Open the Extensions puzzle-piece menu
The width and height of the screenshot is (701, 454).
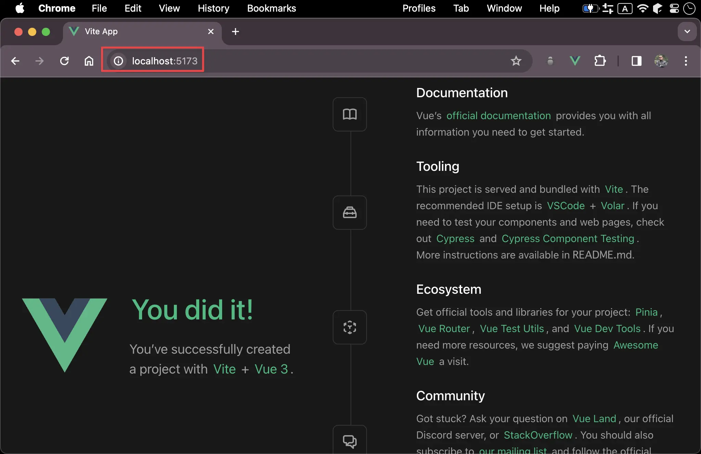tap(600, 61)
